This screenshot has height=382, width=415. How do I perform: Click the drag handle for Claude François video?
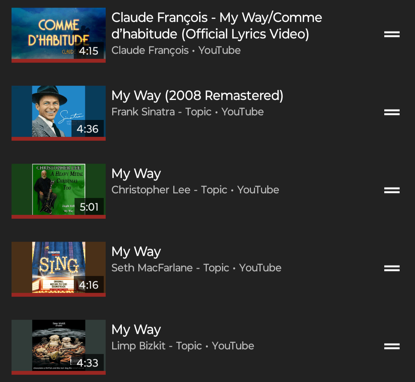pos(392,34)
